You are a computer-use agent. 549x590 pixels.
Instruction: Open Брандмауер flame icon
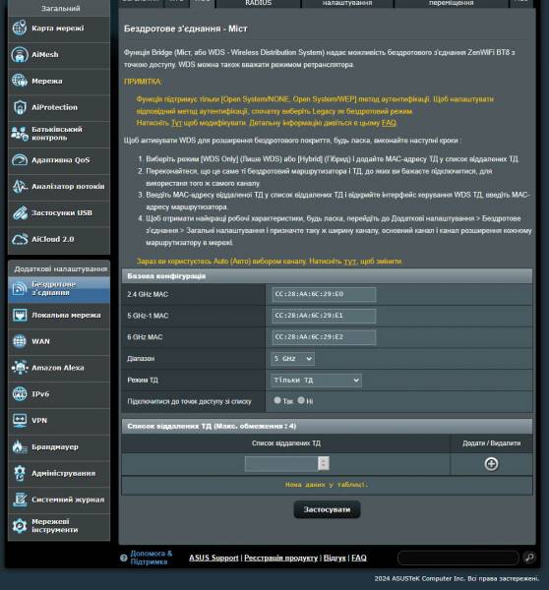(x=20, y=447)
